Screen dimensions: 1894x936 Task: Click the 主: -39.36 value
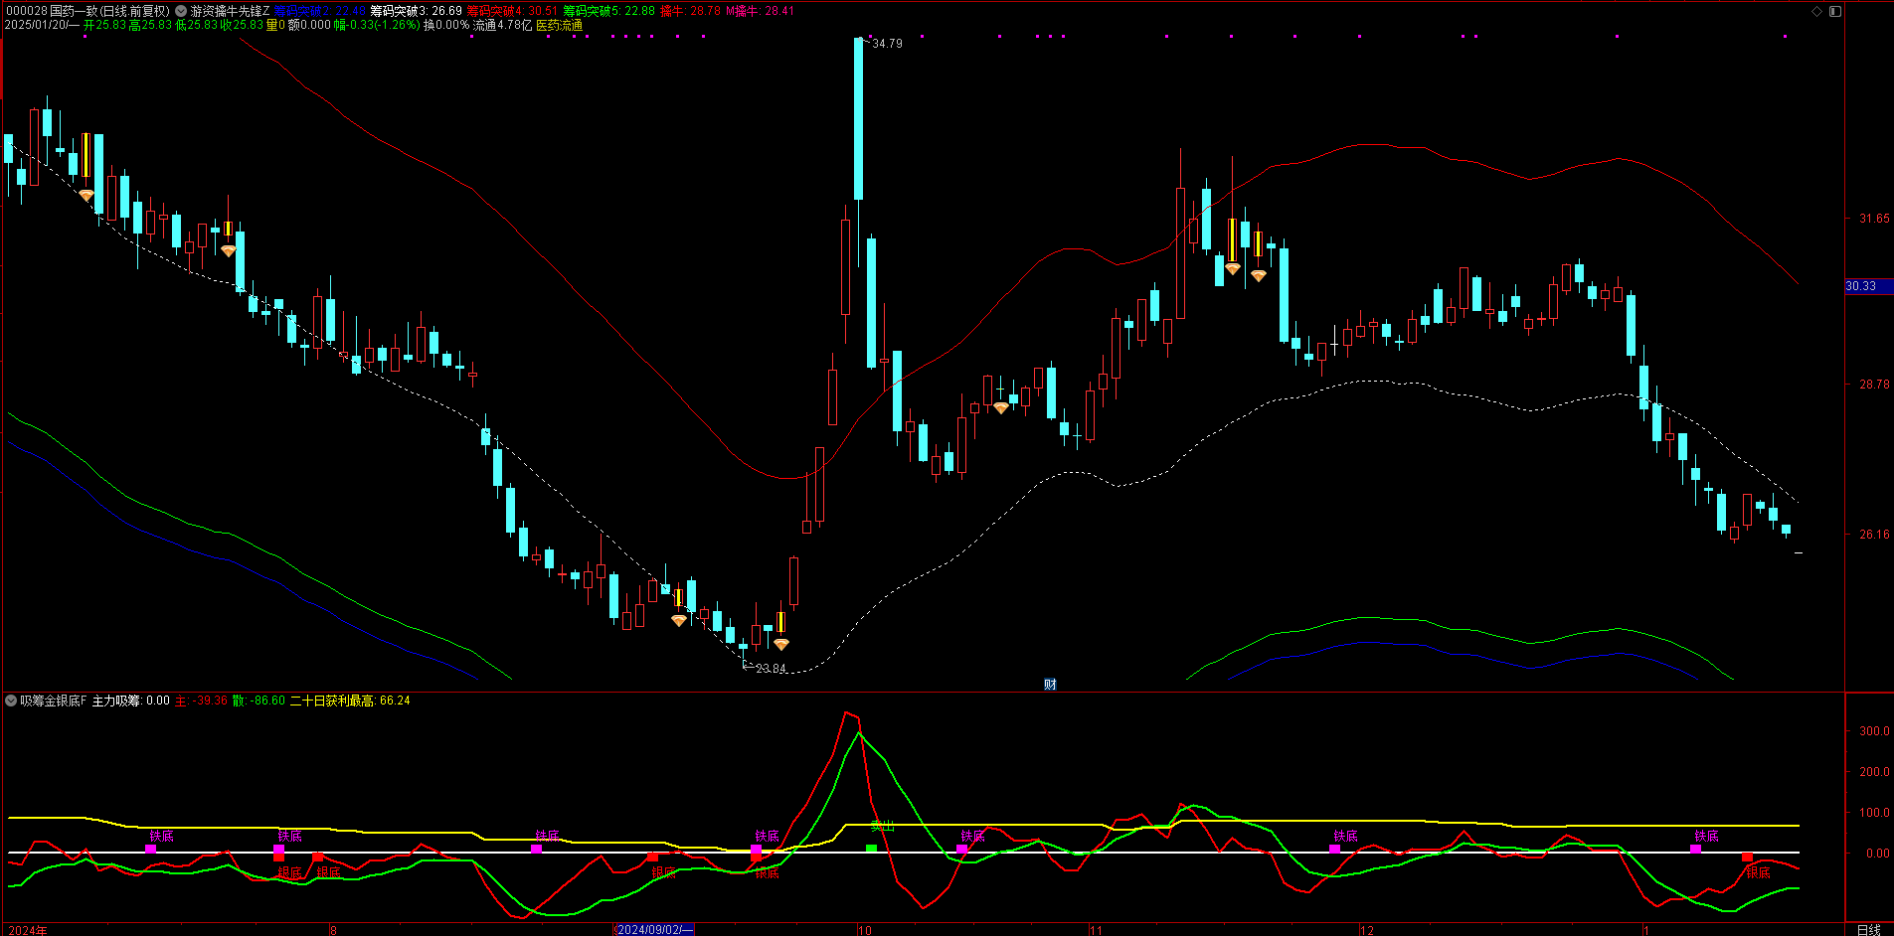pos(201,701)
